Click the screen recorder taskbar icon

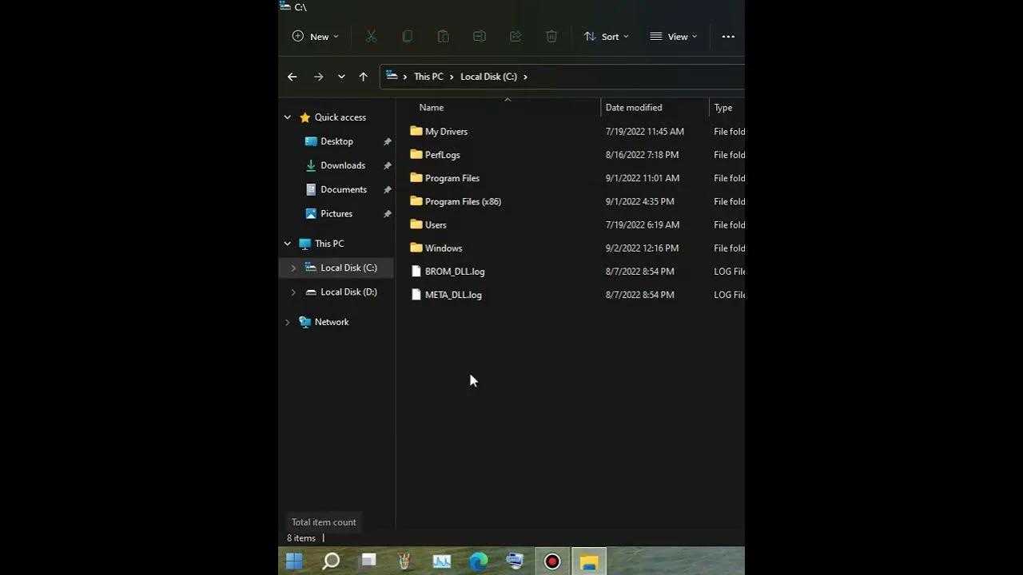pos(551,561)
